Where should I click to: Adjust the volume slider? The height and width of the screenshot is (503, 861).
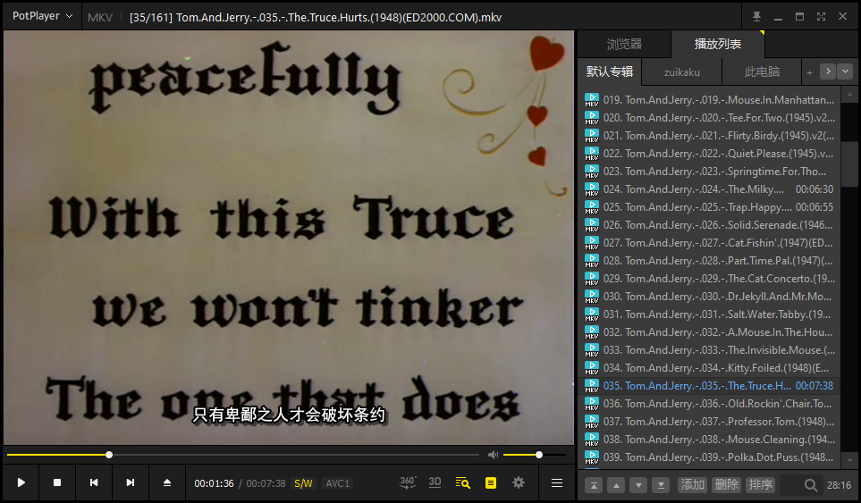(535, 455)
